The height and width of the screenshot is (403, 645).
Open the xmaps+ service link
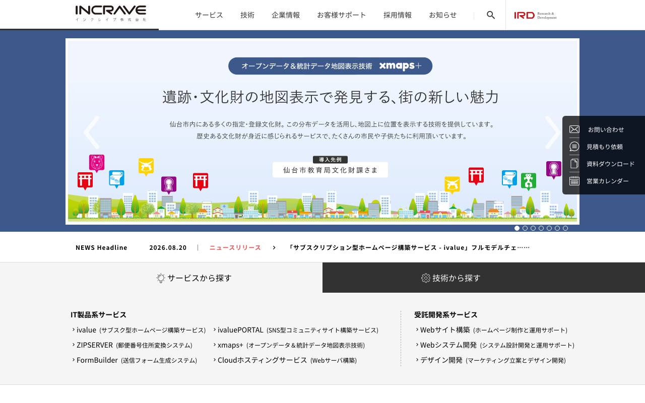tap(289, 345)
